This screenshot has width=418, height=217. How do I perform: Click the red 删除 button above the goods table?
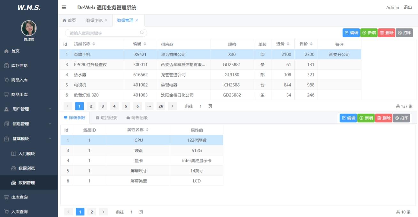[x=387, y=33]
